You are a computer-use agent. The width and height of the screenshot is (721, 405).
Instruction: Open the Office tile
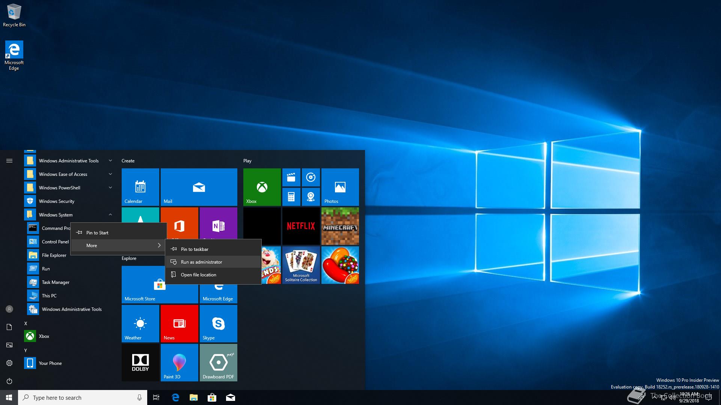179,223
